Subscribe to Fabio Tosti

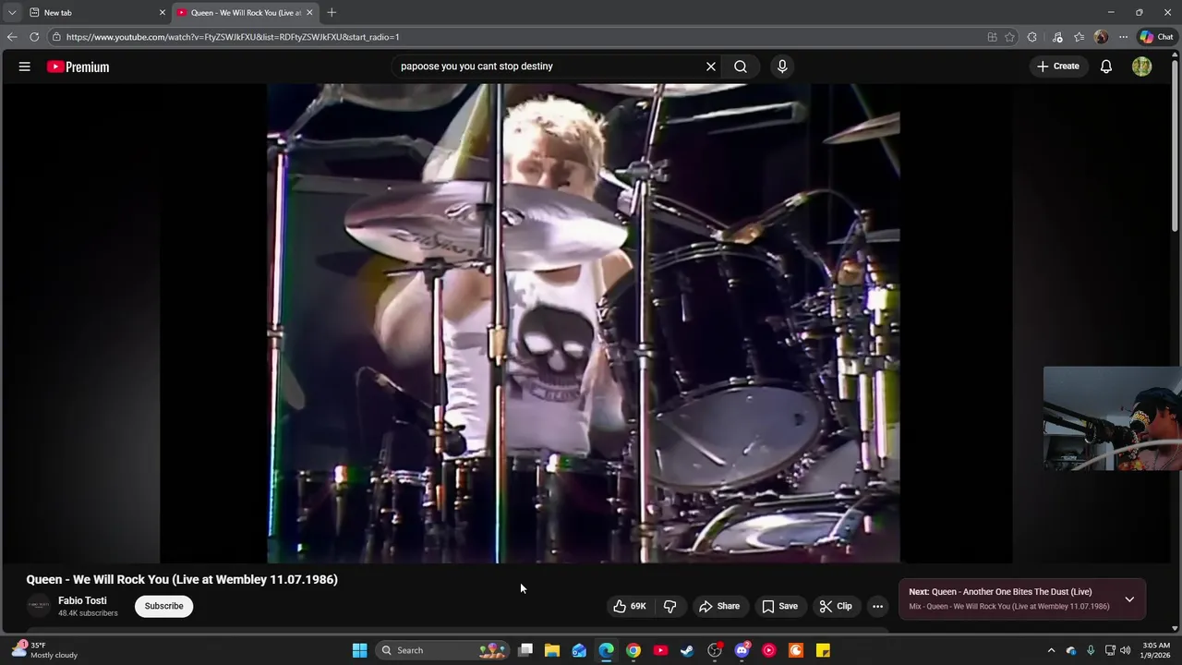pyautogui.click(x=163, y=606)
